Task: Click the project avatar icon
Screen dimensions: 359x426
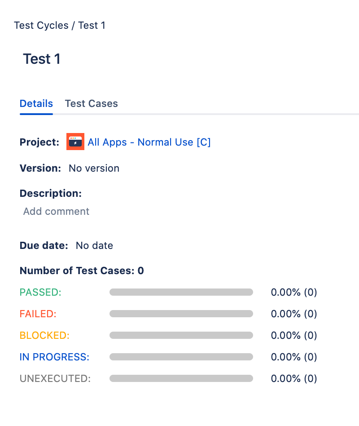Action: [x=75, y=142]
